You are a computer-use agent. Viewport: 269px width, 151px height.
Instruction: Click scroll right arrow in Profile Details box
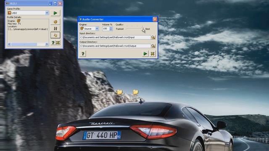[47, 44]
